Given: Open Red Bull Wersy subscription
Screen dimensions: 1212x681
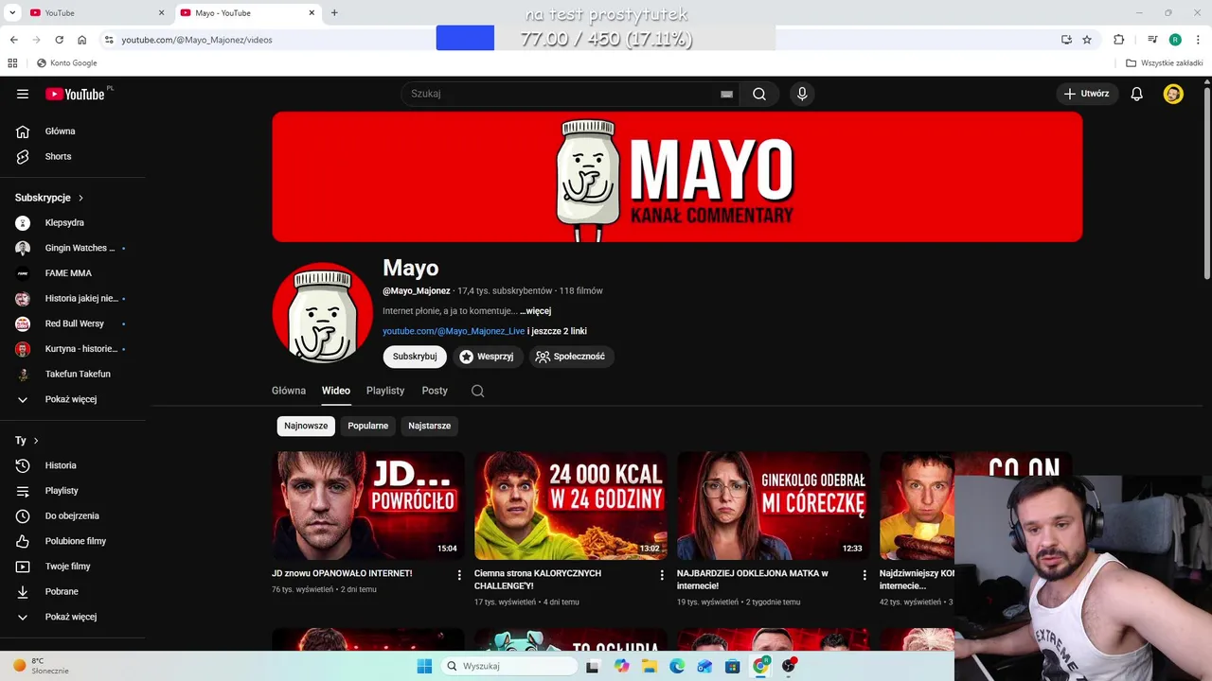Looking at the screenshot, I should coord(73,323).
